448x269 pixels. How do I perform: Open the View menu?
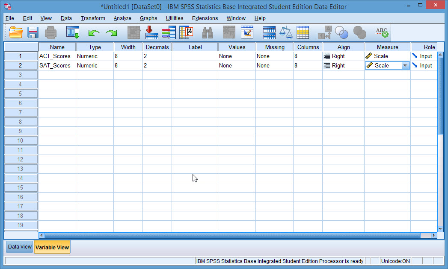pyautogui.click(x=46, y=18)
